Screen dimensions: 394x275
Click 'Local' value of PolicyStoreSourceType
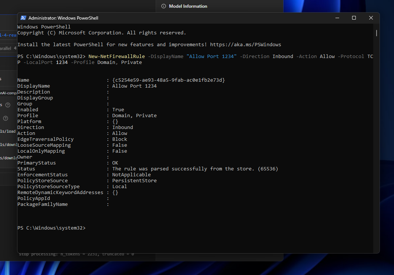point(120,187)
